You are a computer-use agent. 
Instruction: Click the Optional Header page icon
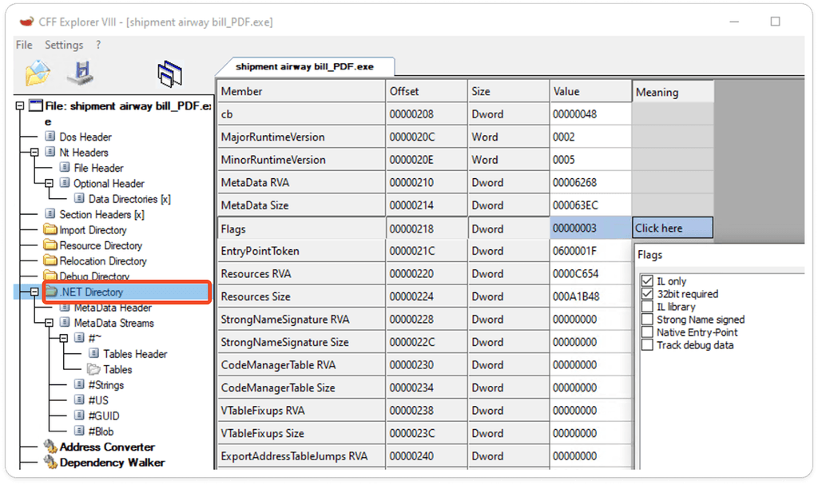tap(65, 183)
